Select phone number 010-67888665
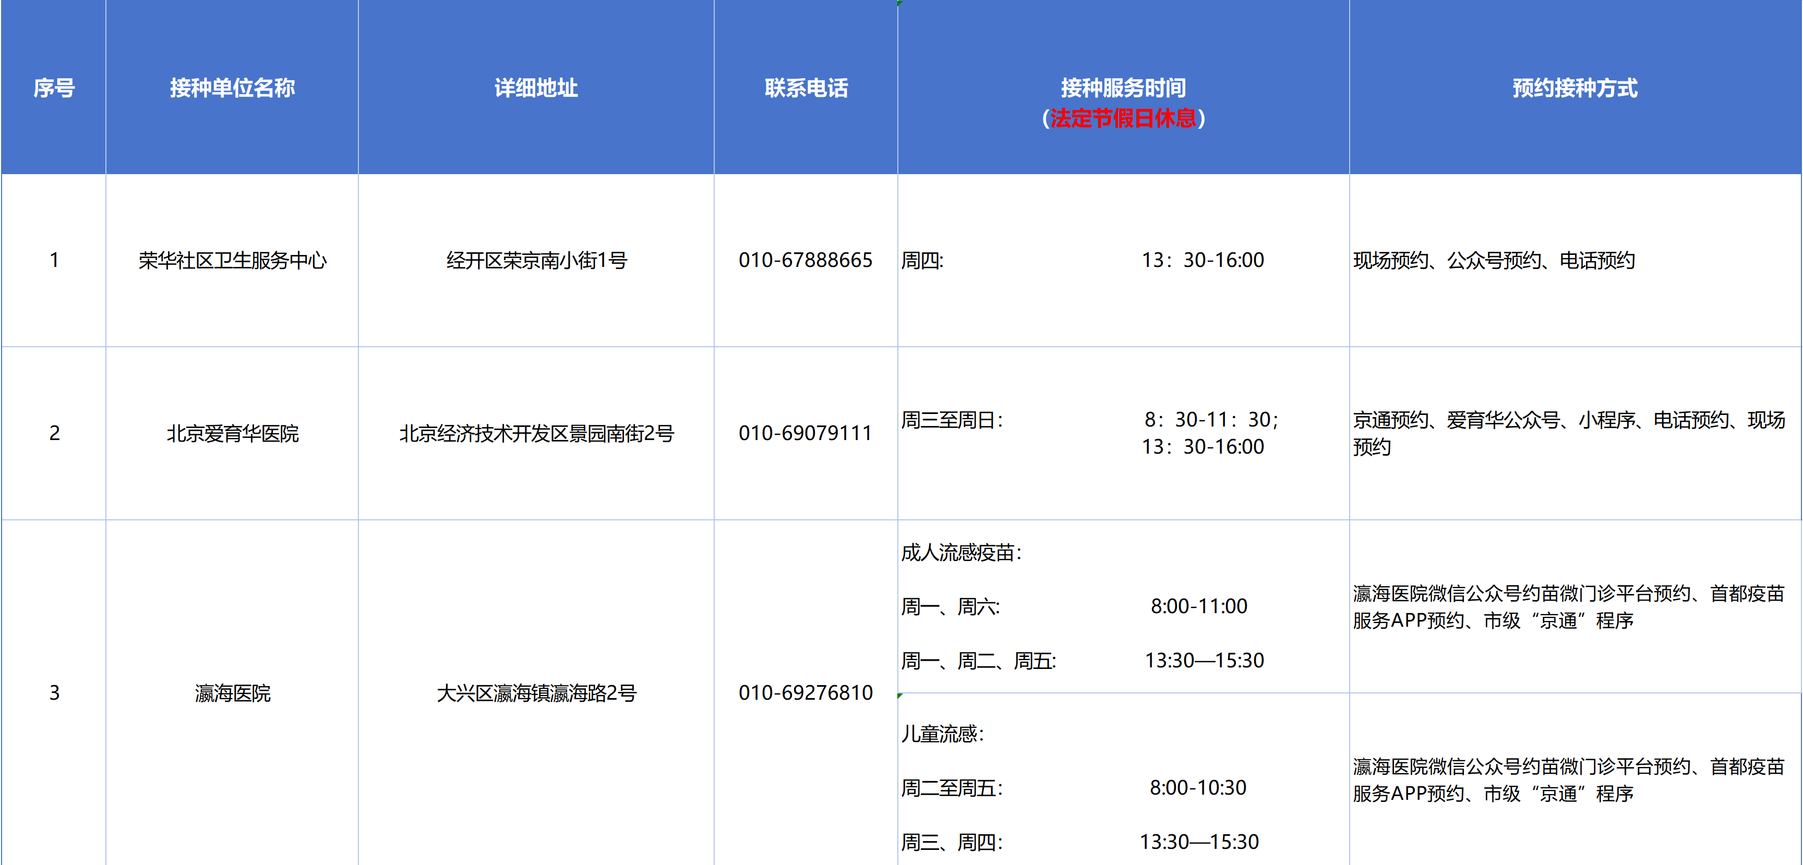Viewport: 1803px width, 865px height. coord(806,260)
